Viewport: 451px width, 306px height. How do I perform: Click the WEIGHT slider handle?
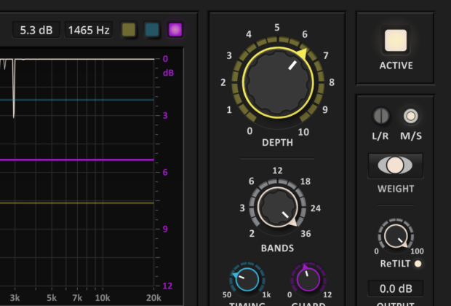[395, 165]
